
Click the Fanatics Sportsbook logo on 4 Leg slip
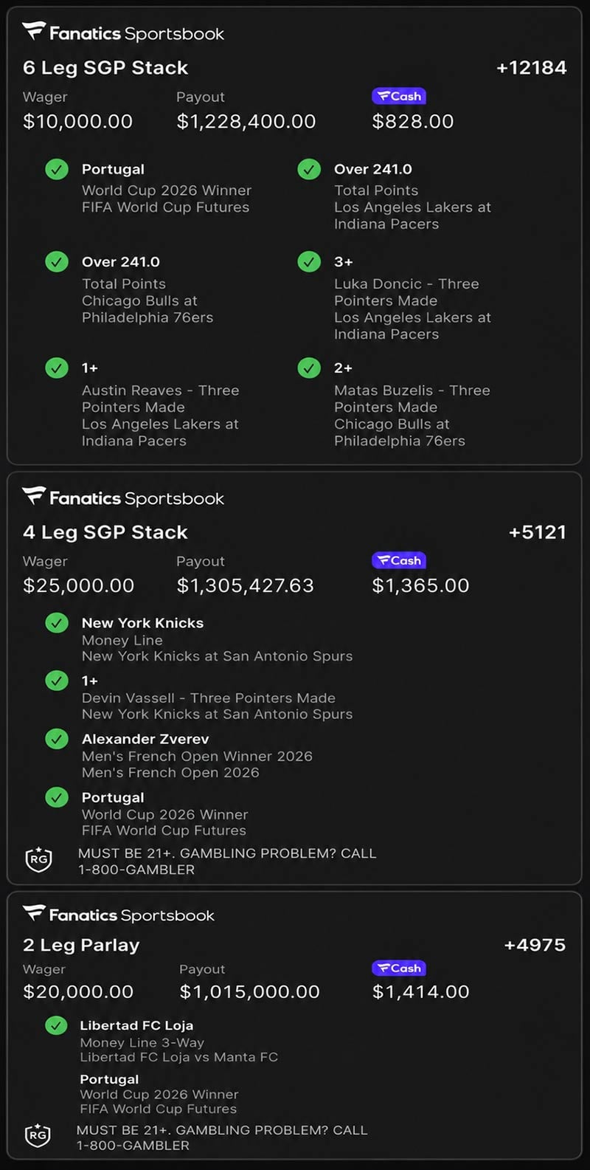click(x=123, y=498)
